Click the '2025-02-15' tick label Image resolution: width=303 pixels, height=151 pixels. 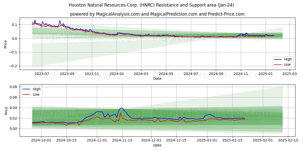[x=288, y=141]
